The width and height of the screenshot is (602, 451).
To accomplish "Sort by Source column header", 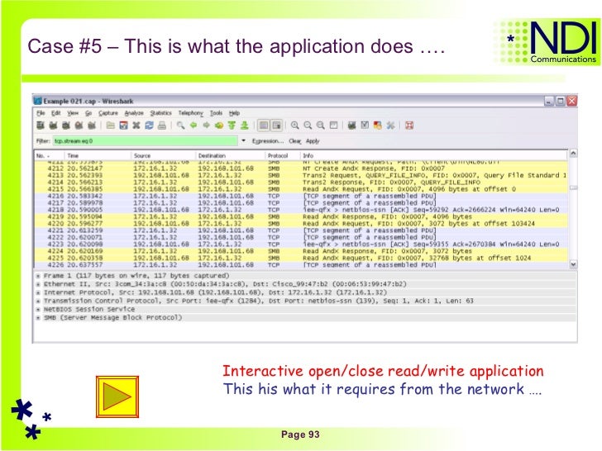I will (163, 155).
